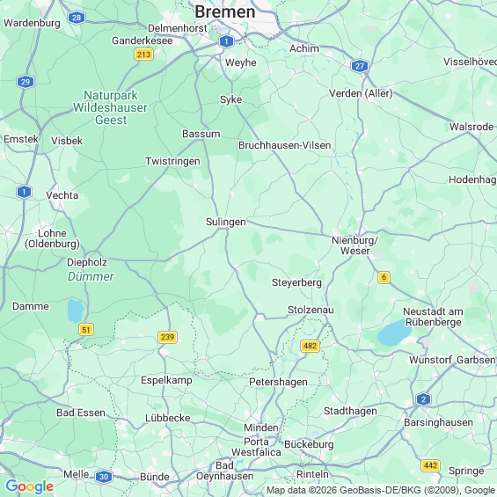Click the Nienburg/Weser label
This screenshot has width=497, height=497.
(354, 245)
